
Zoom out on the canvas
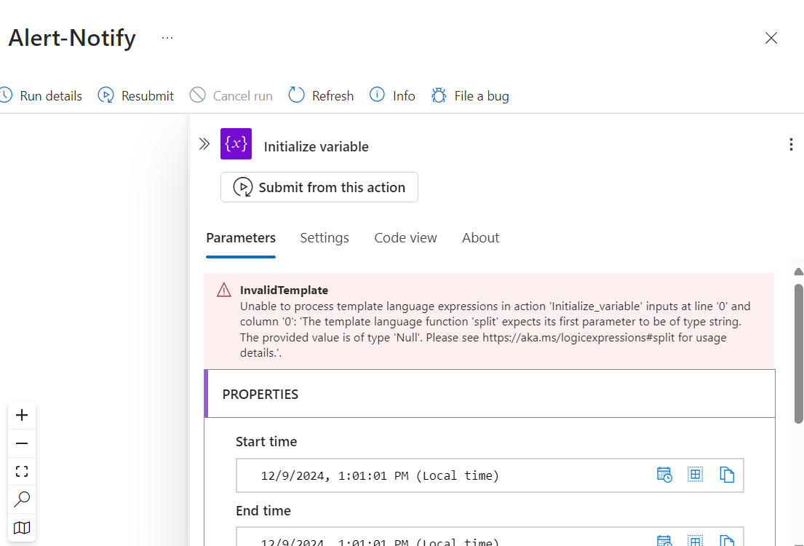pos(22,443)
